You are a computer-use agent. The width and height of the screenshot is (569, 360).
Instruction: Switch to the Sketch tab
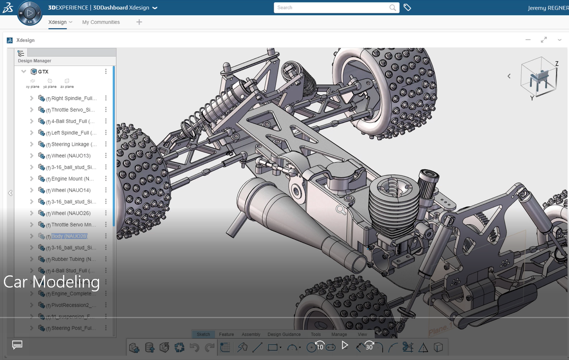click(203, 335)
